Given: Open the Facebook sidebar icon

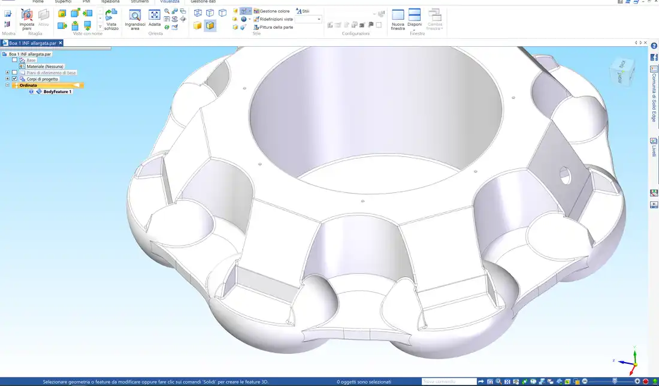Looking at the screenshot, I should (654, 56).
